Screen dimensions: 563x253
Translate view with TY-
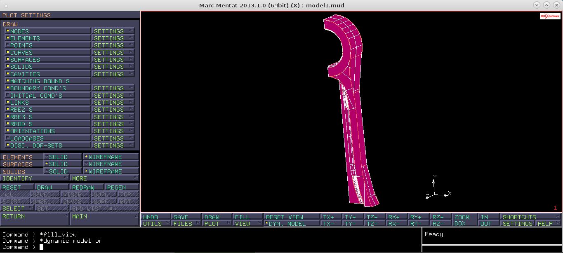pyautogui.click(x=353, y=223)
